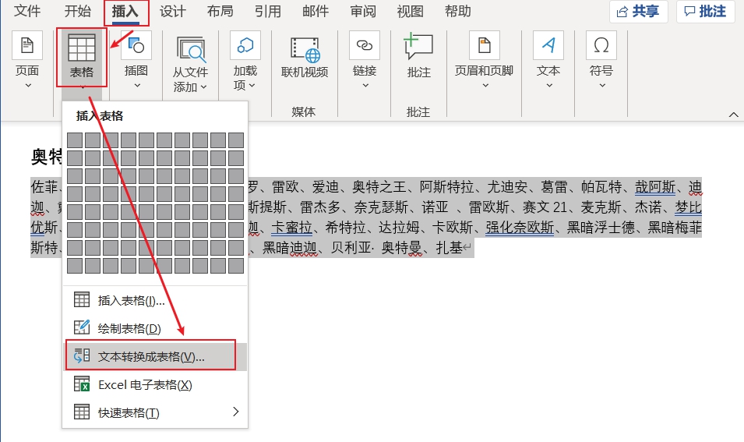744x442 pixels.
Task: Switch to the 引用 tab
Action: 268,11
